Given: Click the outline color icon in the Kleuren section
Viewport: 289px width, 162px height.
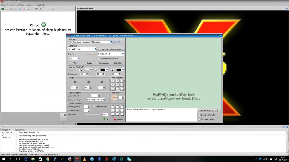Looking at the screenshot, I should (97, 70).
